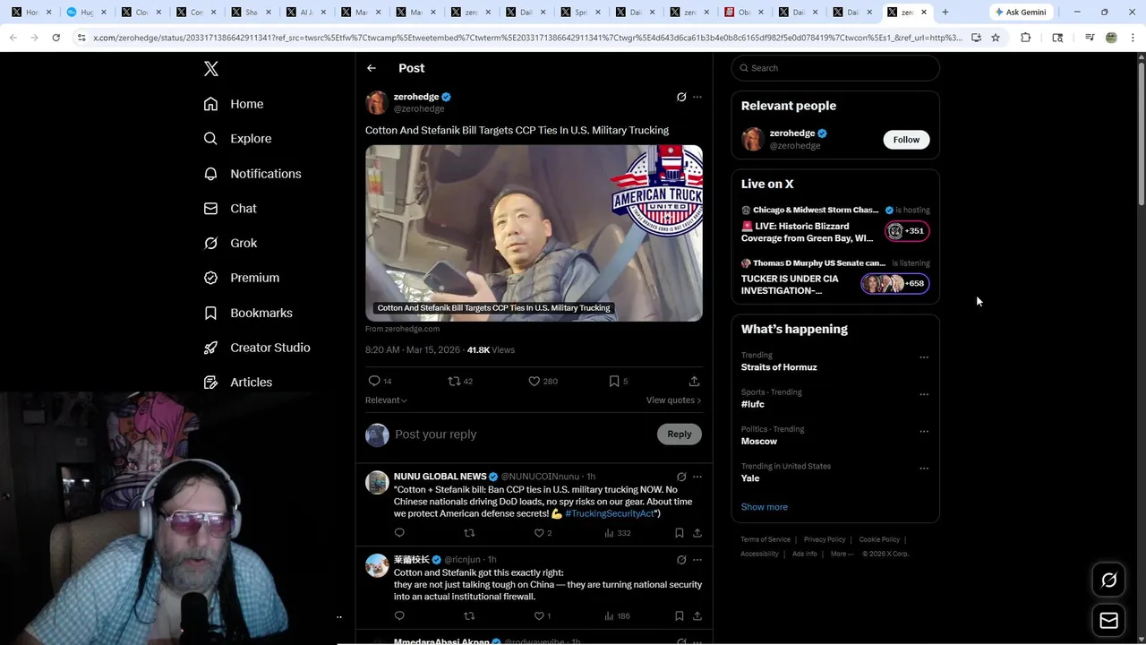Open 8:20 AM Mar 15, 2026 timestamp
This screenshot has width=1146, height=645.
click(413, 350)
